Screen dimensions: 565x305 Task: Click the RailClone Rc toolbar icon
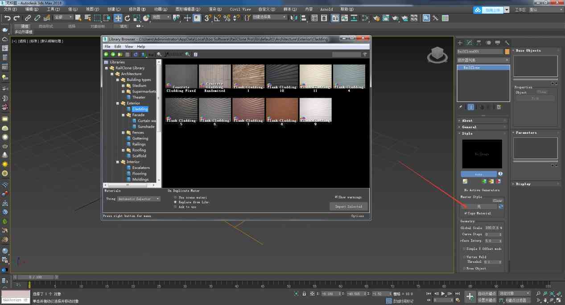426,18
